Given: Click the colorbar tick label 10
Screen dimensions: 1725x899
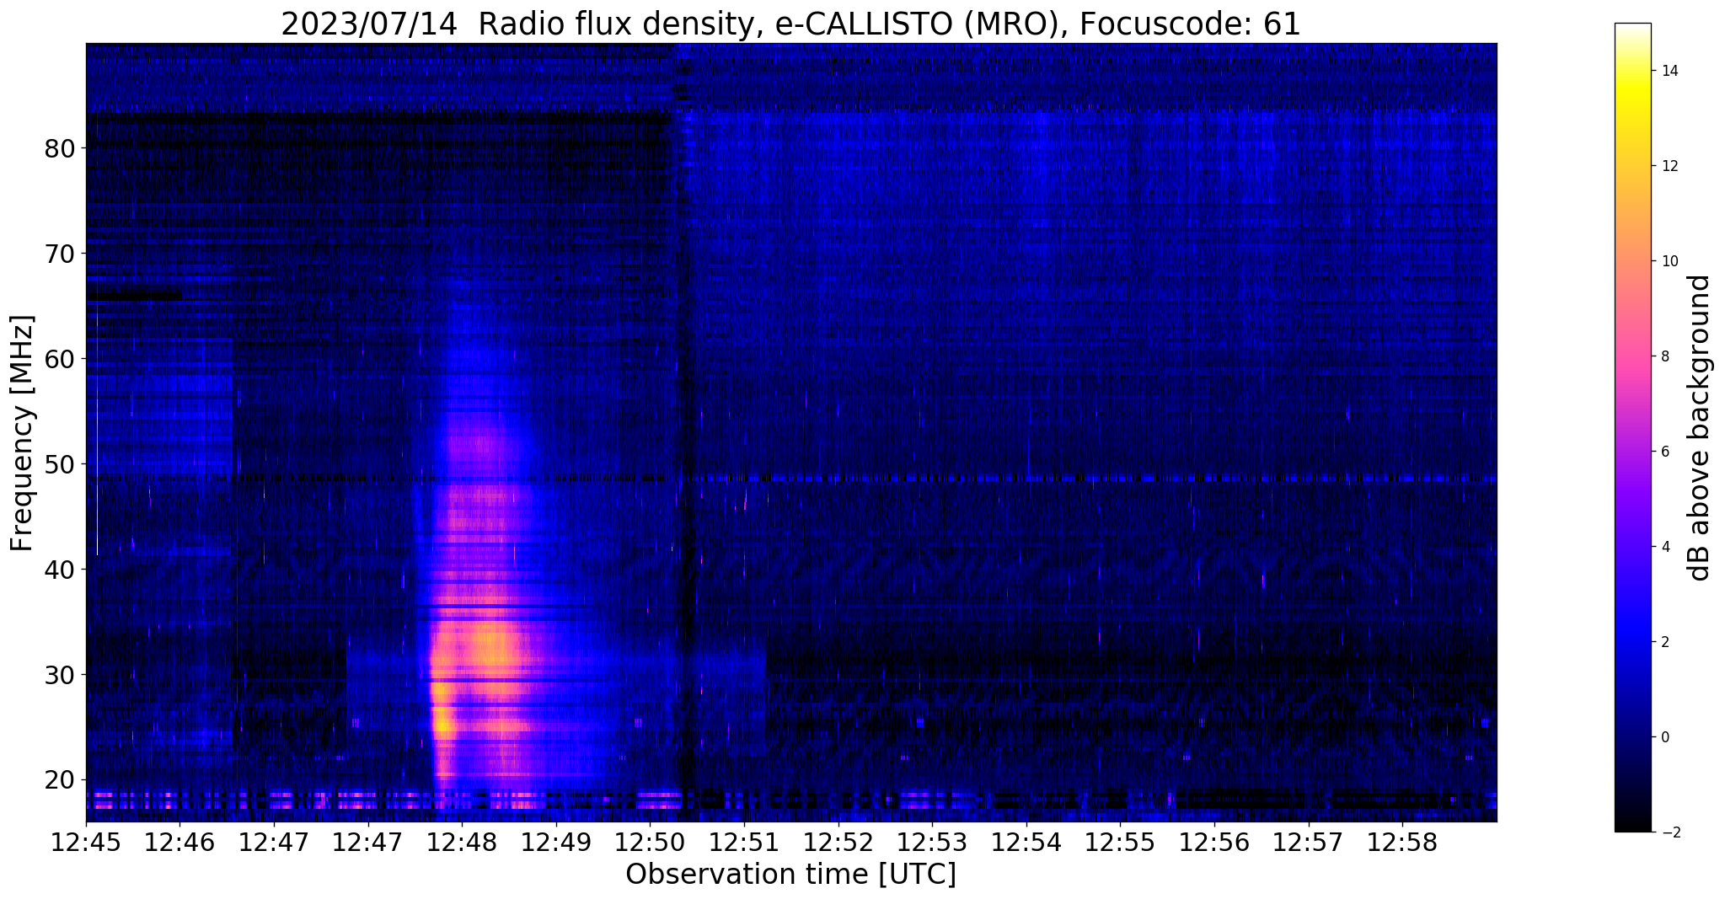Looking at the screenshot, I should point(1669,261).
